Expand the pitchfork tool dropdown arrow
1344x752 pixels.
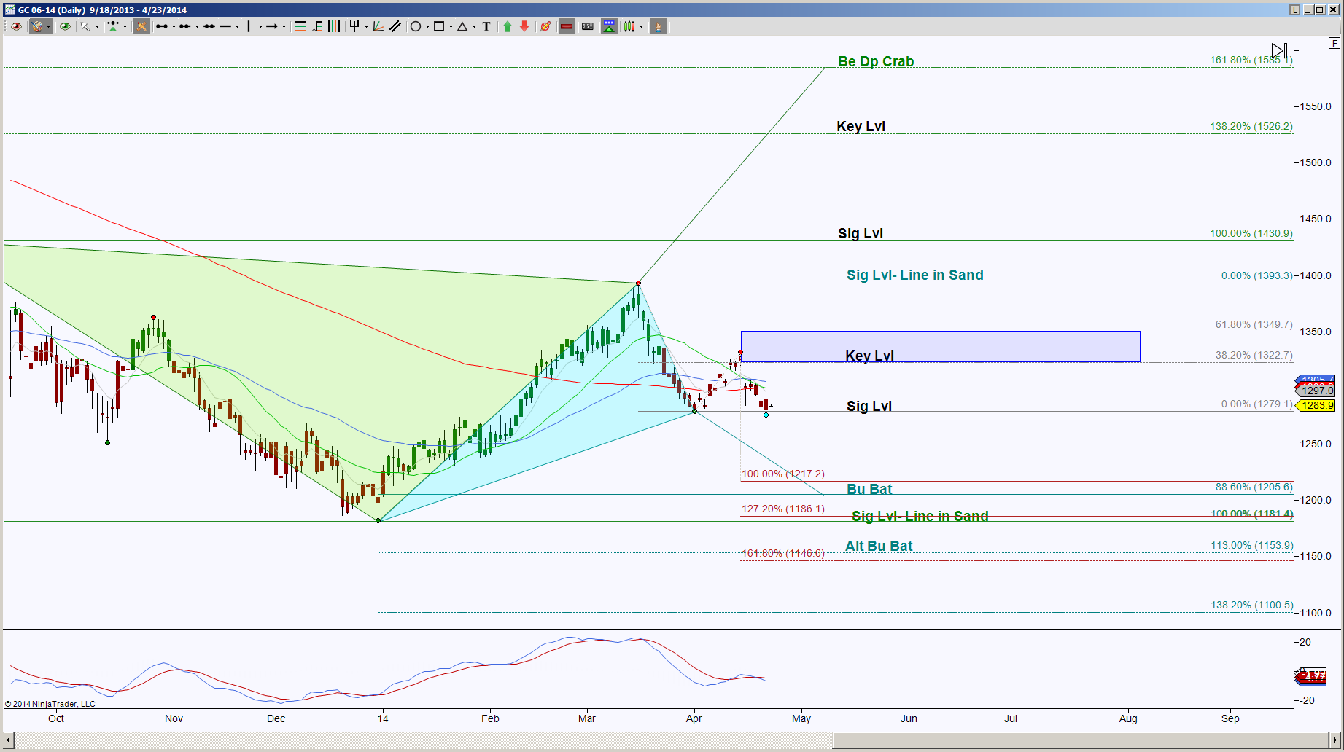tap(366, 26)
